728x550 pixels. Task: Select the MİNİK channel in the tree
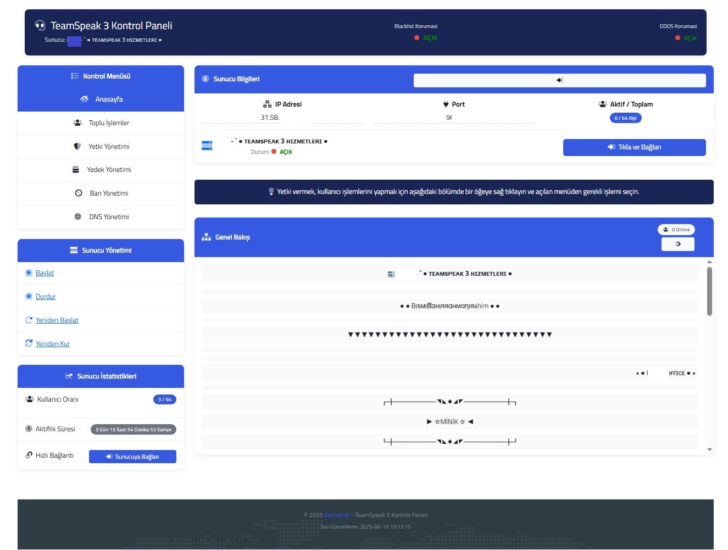pos(449,422)
